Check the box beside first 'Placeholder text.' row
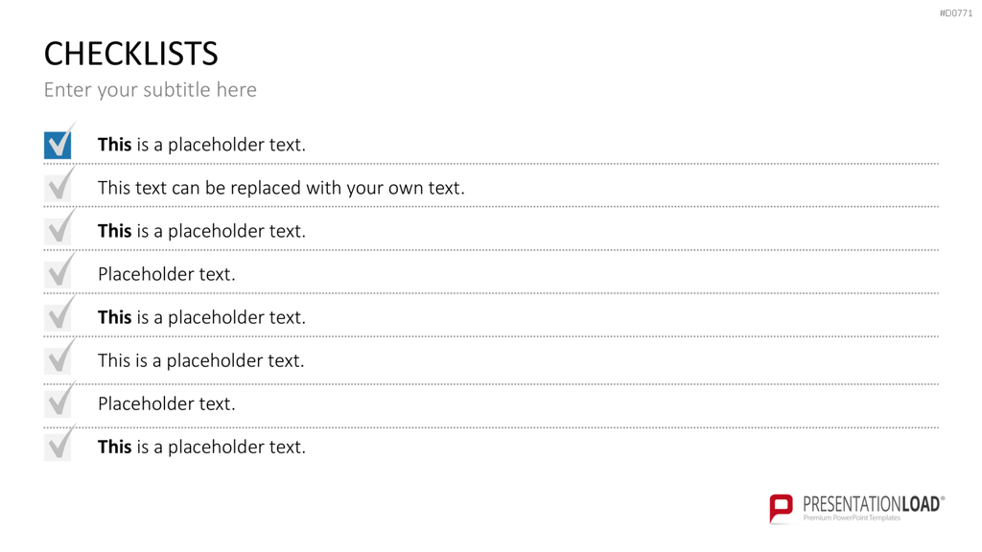982x552 pixels. coord(58,275)
